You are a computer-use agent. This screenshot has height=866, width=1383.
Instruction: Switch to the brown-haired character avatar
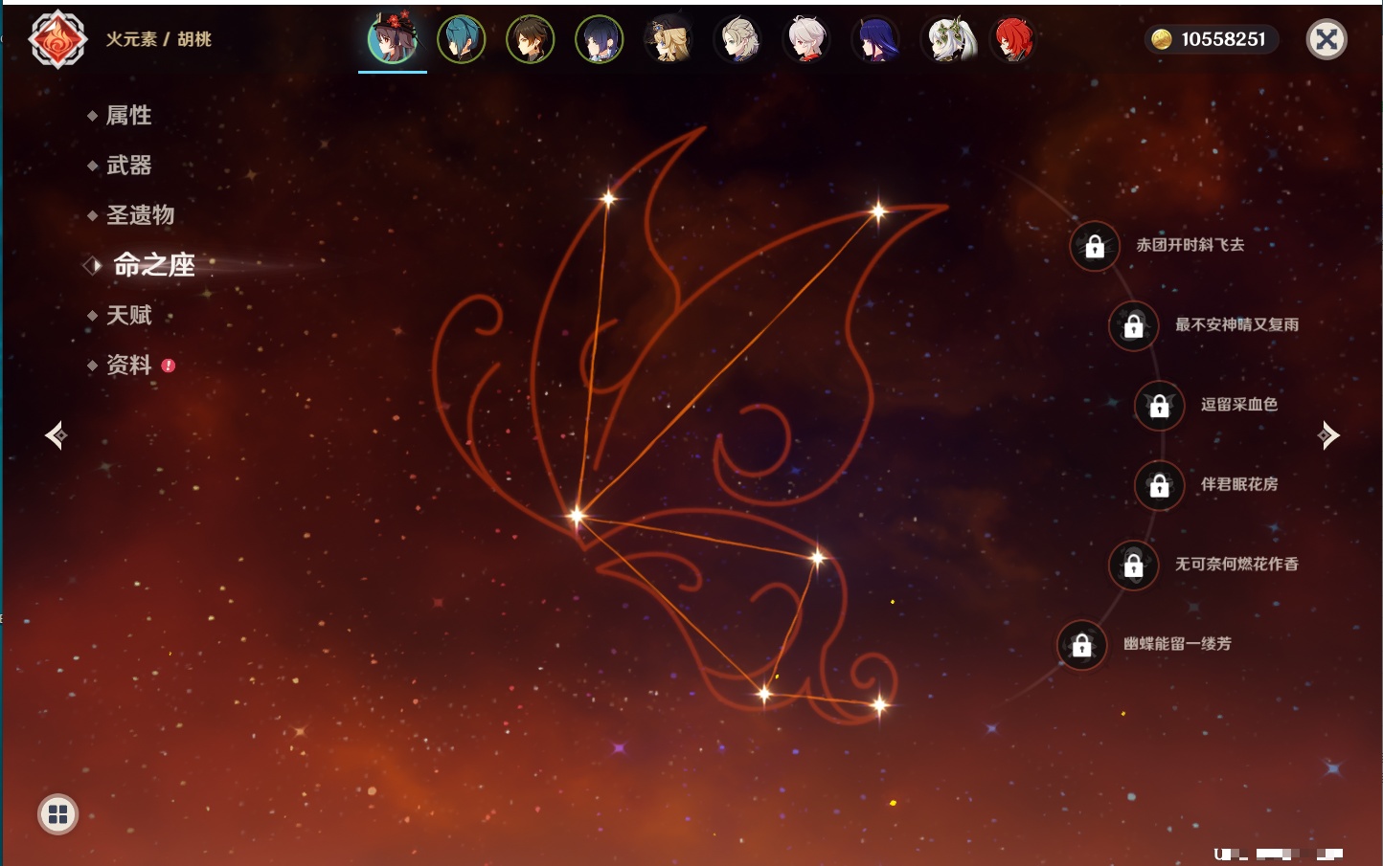click(x=531, y=39)
